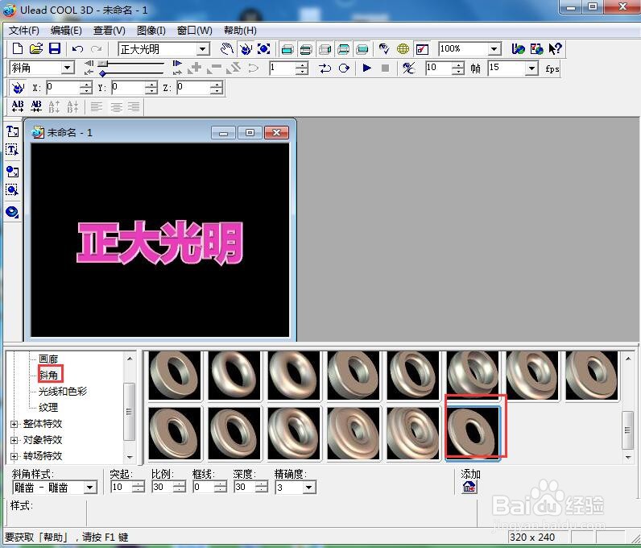Expand the 整体特效 tree node
This screenshot has height=548, width=641.
coord(14,424)
